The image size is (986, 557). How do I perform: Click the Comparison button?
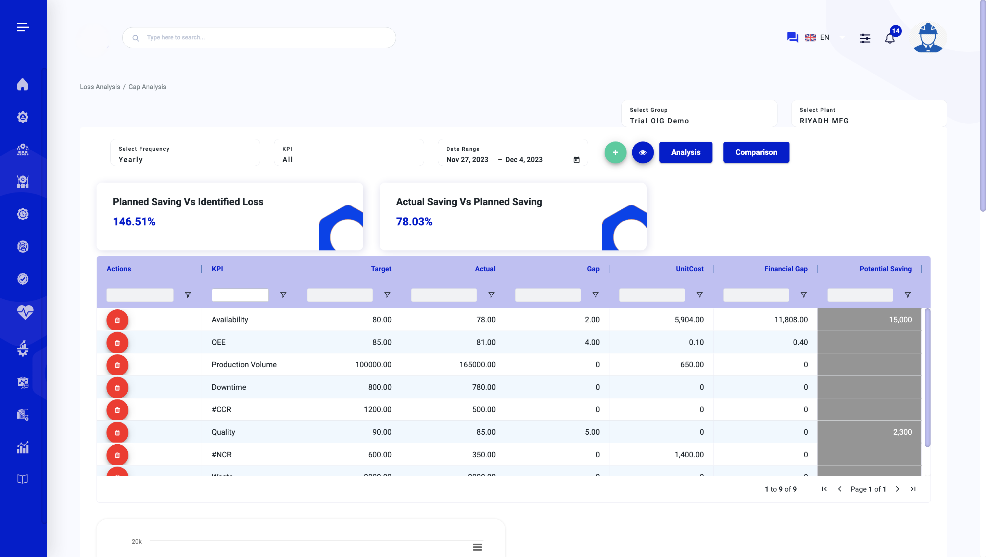(756, 152)
